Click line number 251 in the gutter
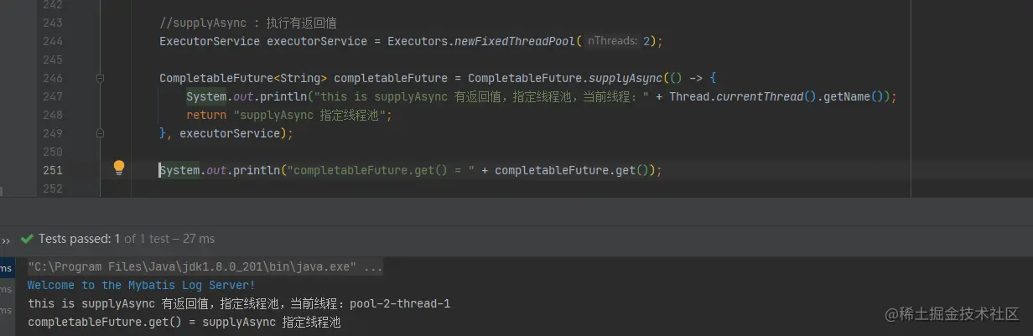The width and height of the screenshot is (1033, 336). [52, 170]
